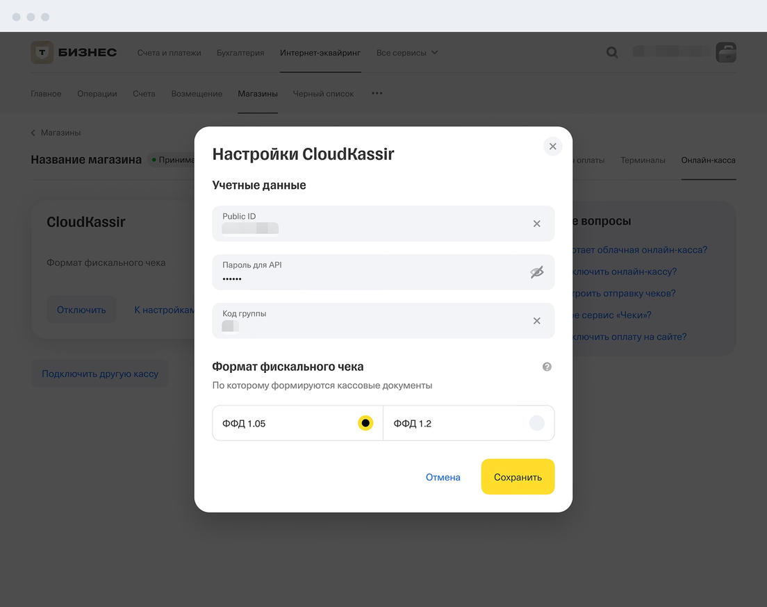Click the К настройкам link
The height and width of the screenshot is (607, 767).
(x=165, y=310)
